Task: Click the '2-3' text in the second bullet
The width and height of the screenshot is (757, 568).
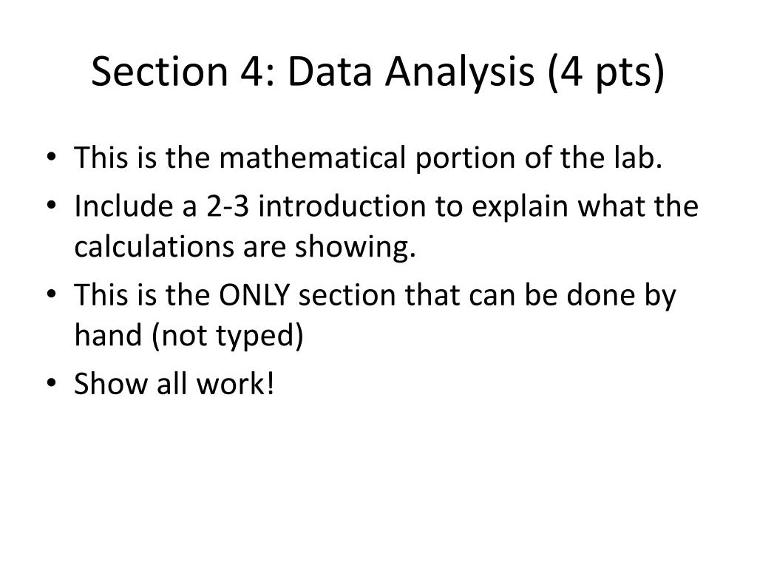Action: tap(228, 206)
